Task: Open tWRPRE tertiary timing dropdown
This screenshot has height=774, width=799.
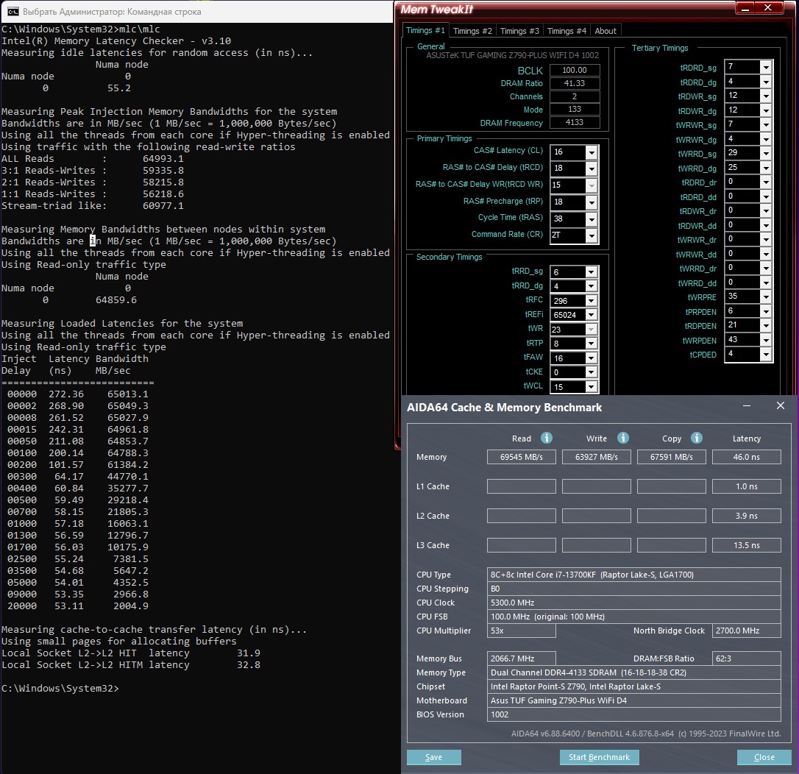Action: click(765, 297)
